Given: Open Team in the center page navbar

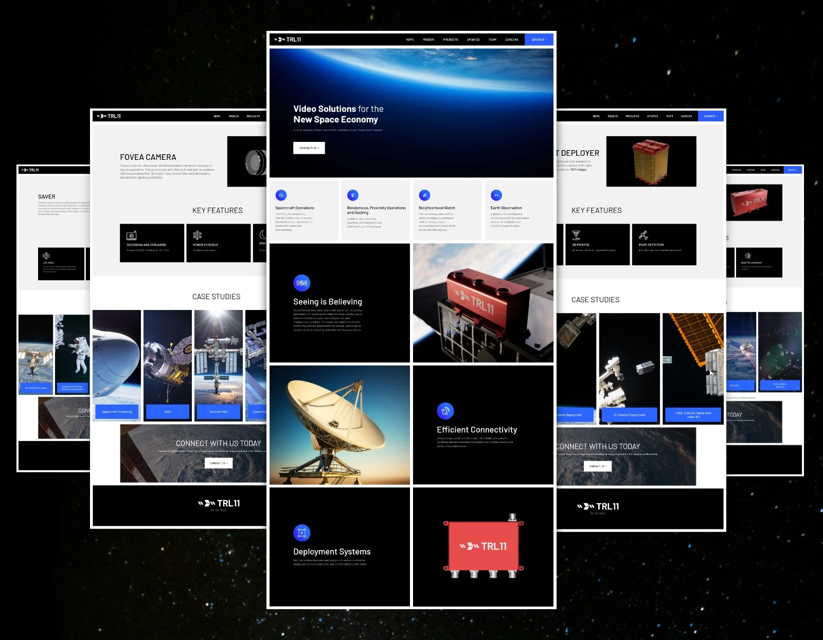Looking at the screenshot, I should pyautogui.click(x=492, y=40).
